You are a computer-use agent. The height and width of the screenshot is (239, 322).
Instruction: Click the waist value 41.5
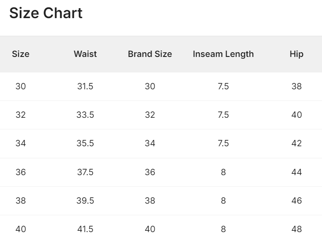pyautogui.click(x=85, y=229)
